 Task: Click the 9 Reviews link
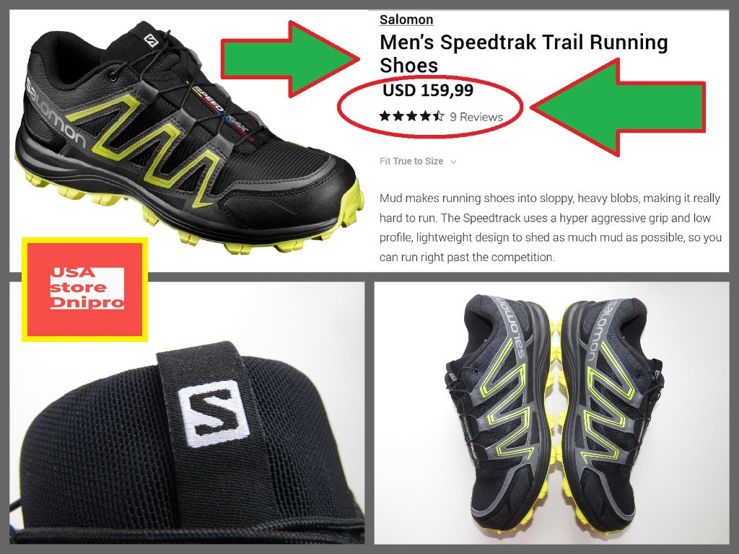click(476, 118)
